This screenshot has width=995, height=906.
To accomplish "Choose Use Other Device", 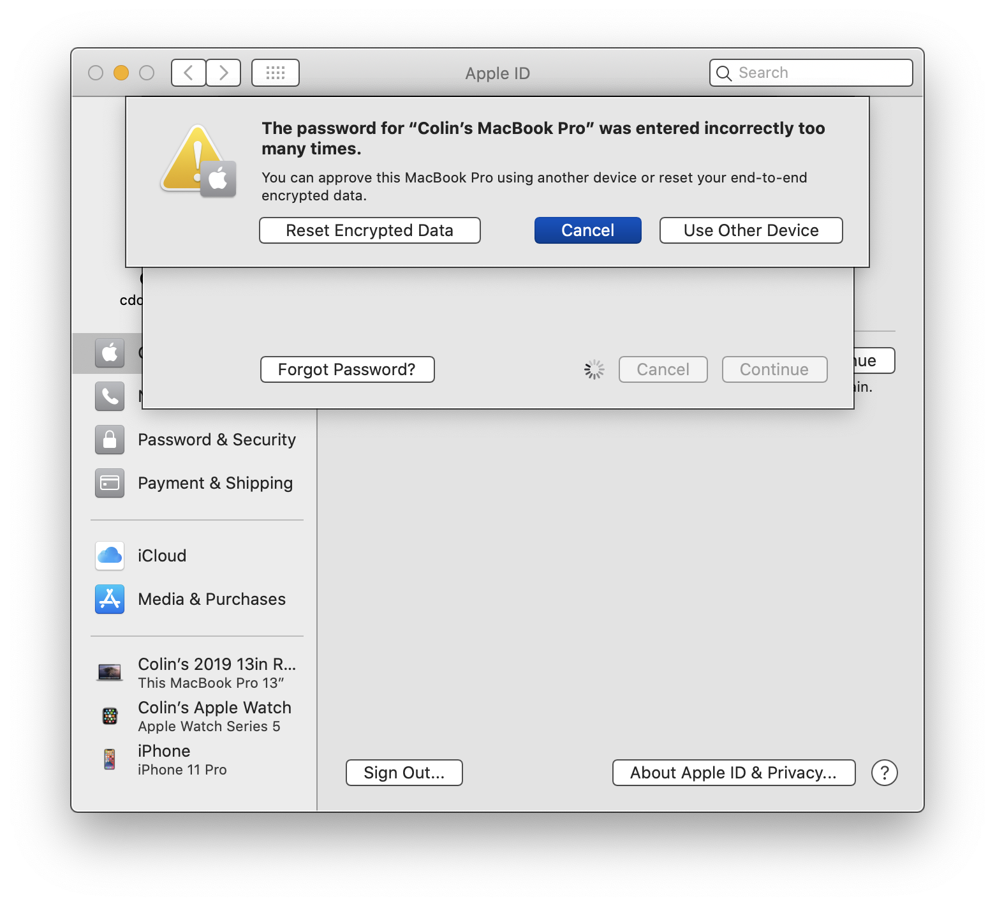I will coord(751,230).
